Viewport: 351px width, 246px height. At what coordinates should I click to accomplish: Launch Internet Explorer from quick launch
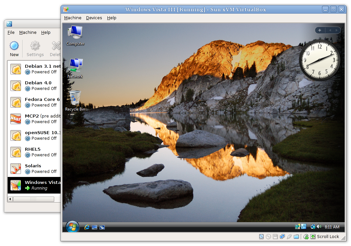pyautogui.click(x=87, y=227)
